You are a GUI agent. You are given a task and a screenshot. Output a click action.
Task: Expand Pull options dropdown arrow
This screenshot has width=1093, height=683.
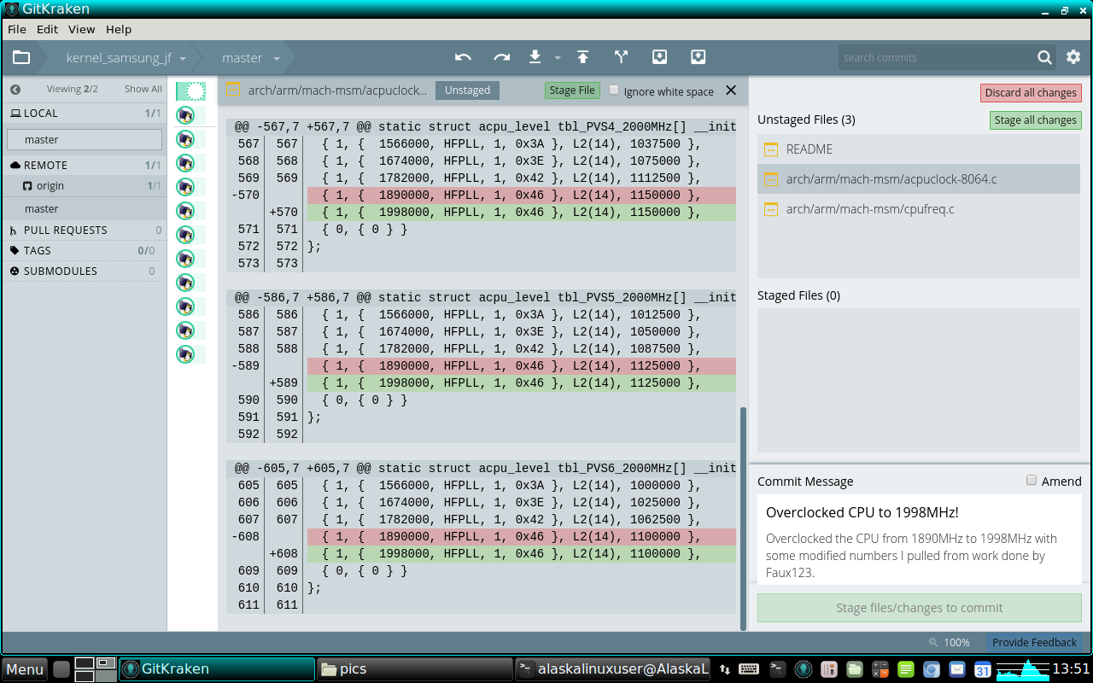click(558, 58)
